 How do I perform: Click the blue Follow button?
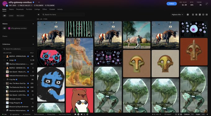pyautogui.click(x=172, y=4)
